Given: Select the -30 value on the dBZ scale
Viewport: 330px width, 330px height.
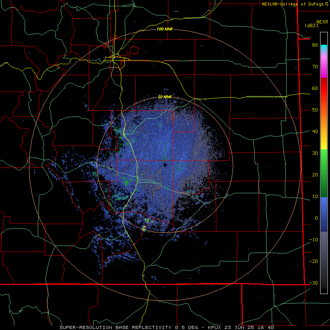Looking at the screenshot, I should pos(313,283).
